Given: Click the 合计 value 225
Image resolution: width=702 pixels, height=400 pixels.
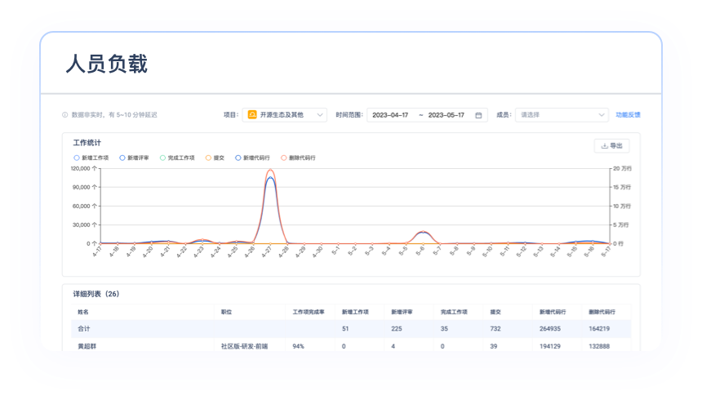Looking at the screenshot, I should tap(397, 329).
